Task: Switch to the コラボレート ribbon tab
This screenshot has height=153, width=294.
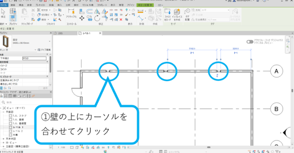Action: click(102, 5)
